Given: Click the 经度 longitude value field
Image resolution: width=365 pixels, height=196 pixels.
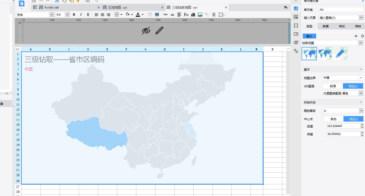Looking at the screenshot, I should (x=343, y=126).
